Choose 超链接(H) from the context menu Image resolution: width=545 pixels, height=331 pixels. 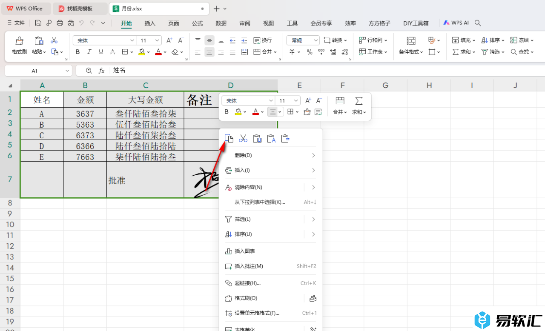(x=270, y=283)
